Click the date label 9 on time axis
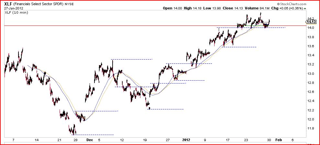This screenshot has width=320, height=145. pos(205,140)
